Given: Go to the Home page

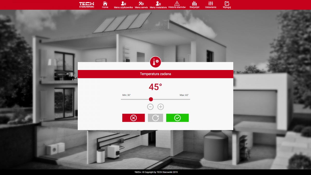Looking at the screenshot, I should point(105,5).
